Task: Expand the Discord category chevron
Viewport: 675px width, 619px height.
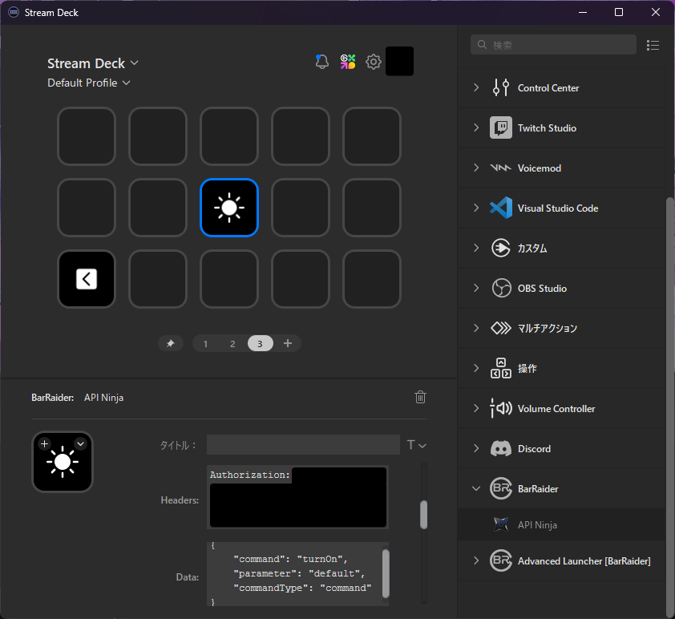Action: click(x=476, y=448)
